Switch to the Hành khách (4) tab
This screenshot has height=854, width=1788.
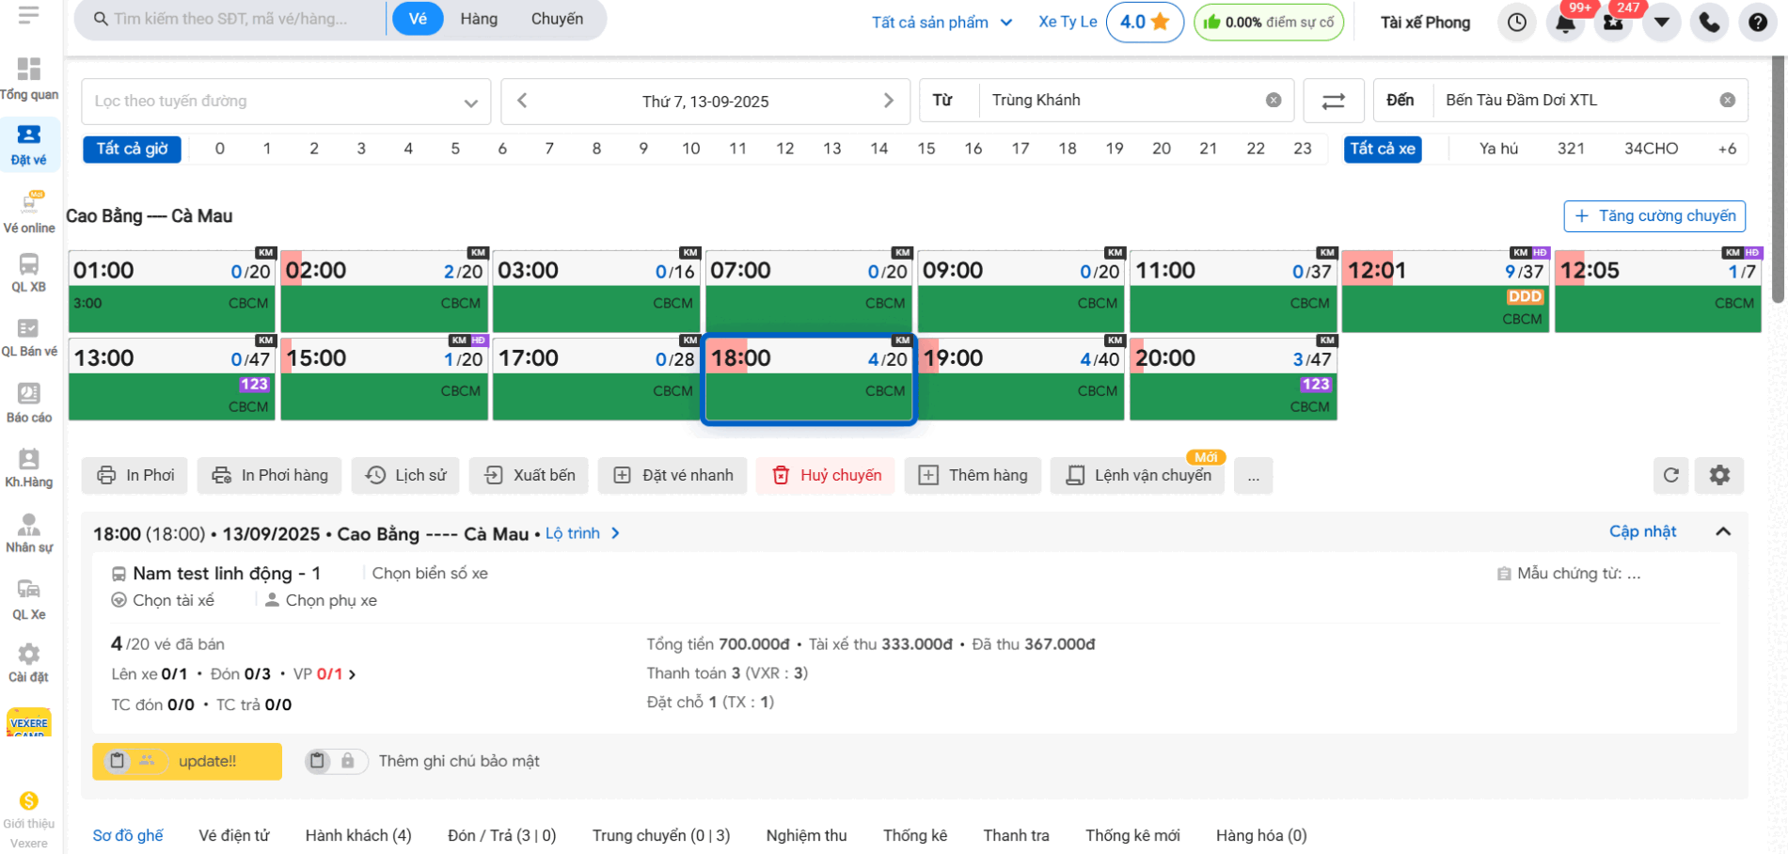pos(358,835)
